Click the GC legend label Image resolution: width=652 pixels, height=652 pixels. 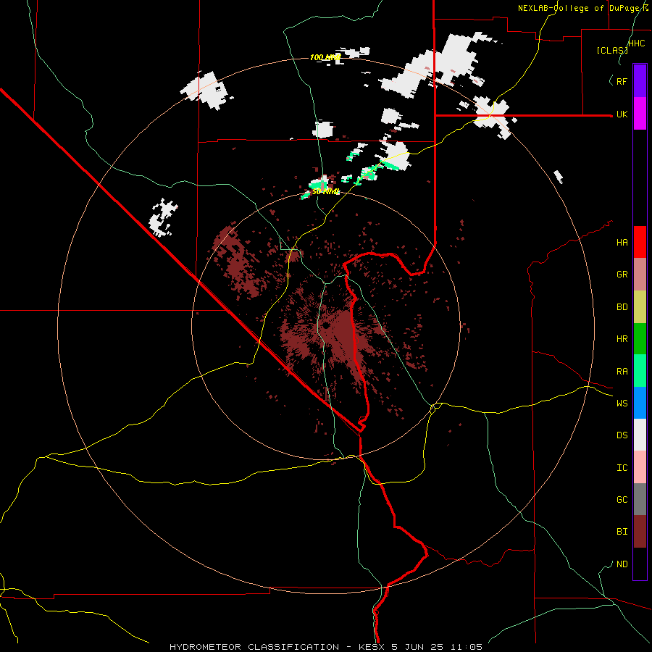coord(622,500)
